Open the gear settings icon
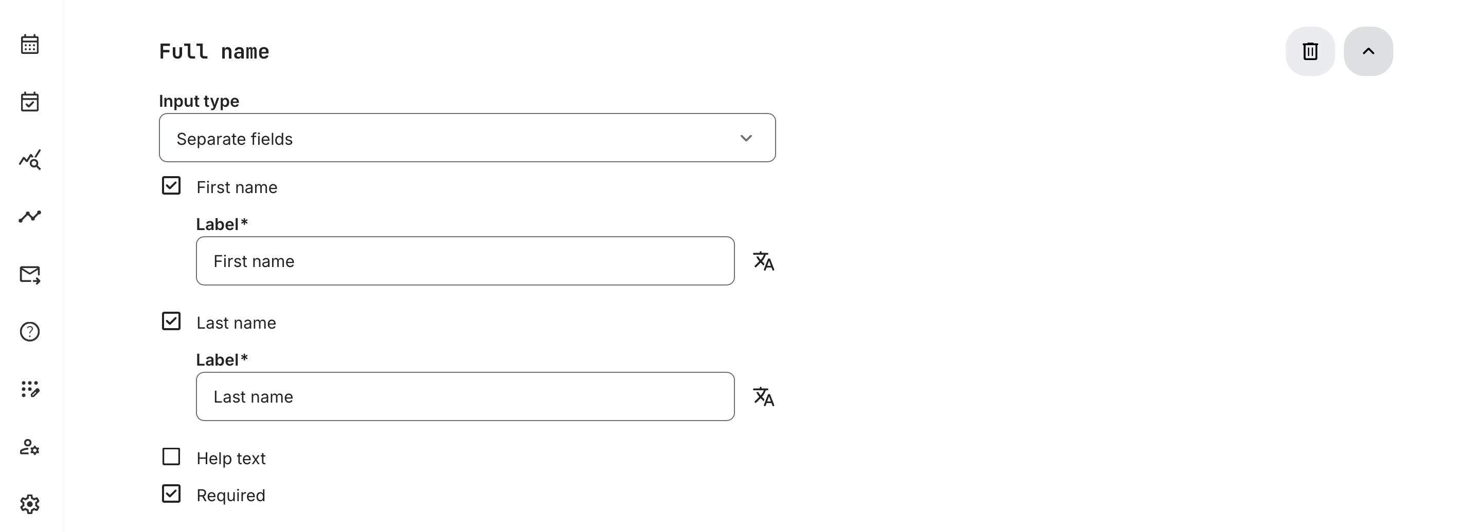This screenshot has height=532, width=1473. 30,504
